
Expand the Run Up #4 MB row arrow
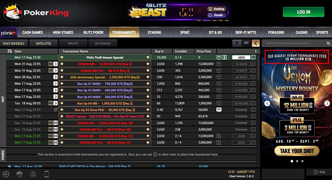pyautogui.click(x=55, y=103)
